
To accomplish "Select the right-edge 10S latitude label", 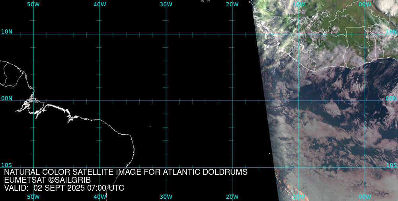I will (391, 165).
